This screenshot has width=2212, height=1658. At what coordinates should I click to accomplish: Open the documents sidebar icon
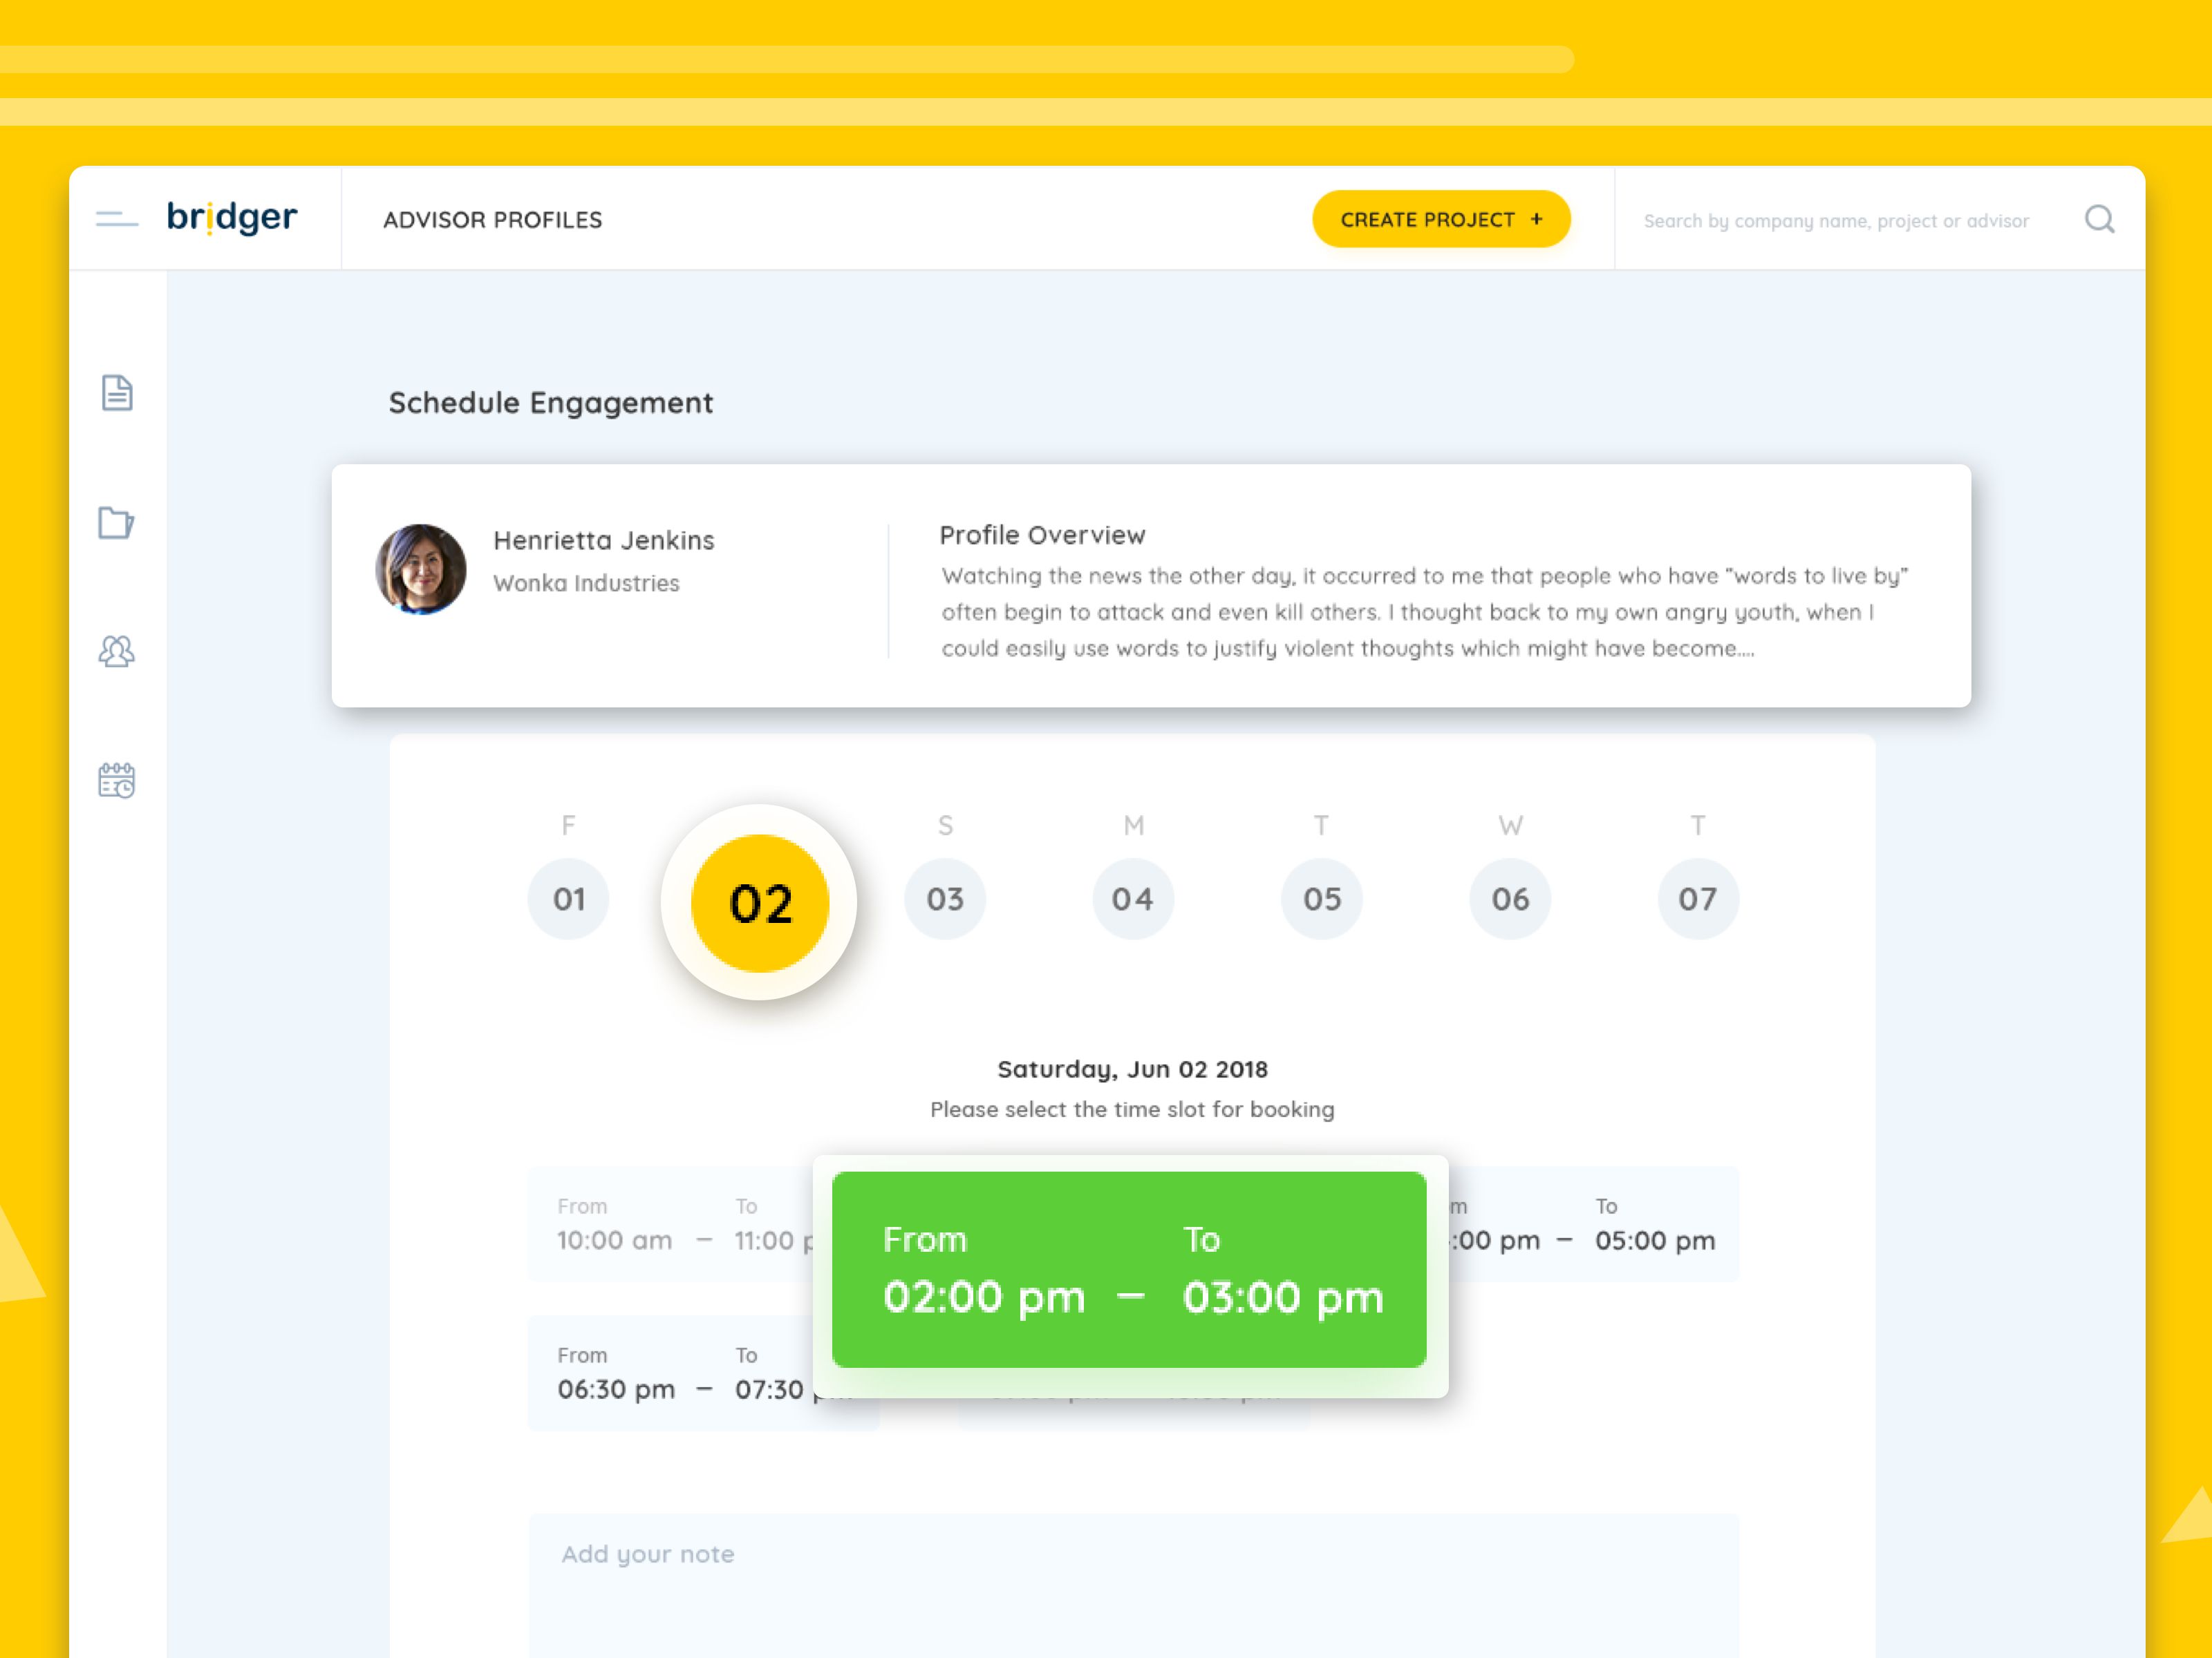click(117, 393)
